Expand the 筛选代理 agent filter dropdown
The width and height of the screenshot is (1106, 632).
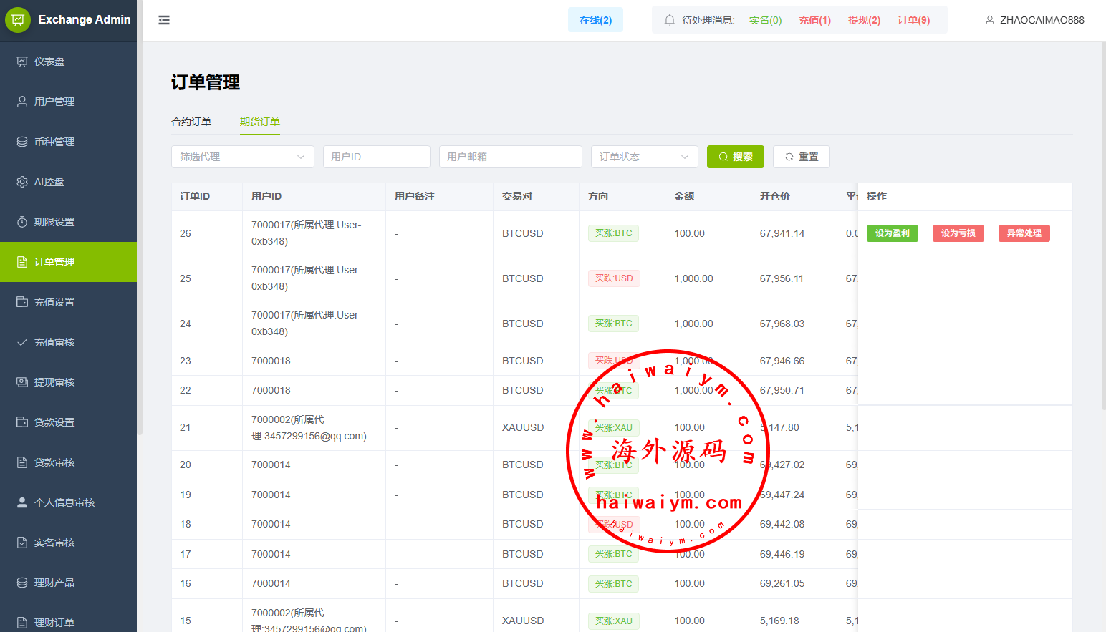[x=242, y=157]
